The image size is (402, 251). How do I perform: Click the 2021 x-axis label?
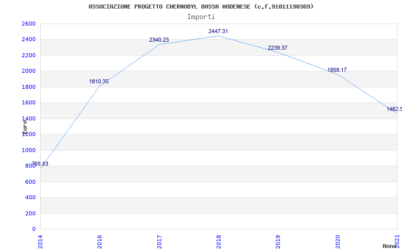coord(397,242)
